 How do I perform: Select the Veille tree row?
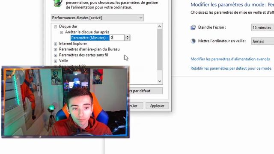coord(64,61)
